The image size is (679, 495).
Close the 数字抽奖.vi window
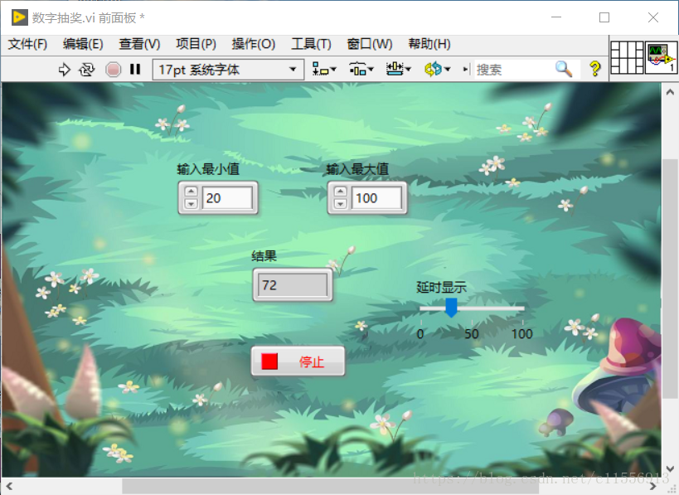click(653, 17)
